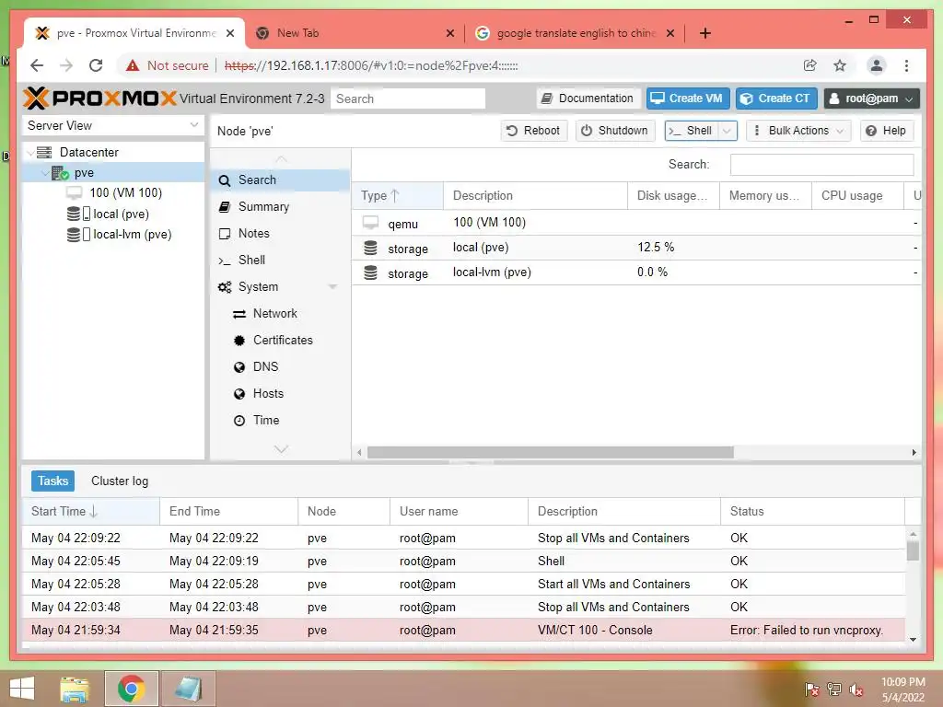Open the Server View dropdown
Screen dimensions: 943x707
click(x=193, y=125)
